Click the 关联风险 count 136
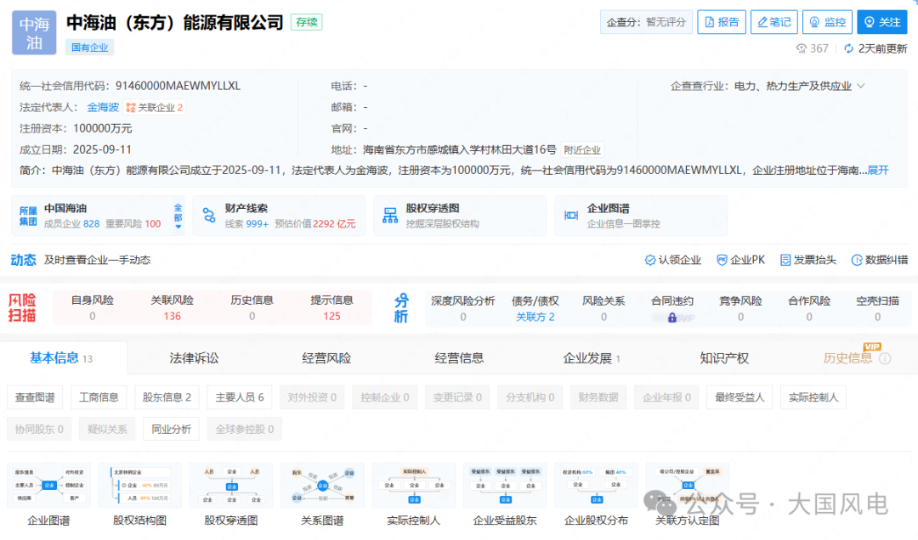The width and height of the screenshot is (918, 540). click(172, 316)
